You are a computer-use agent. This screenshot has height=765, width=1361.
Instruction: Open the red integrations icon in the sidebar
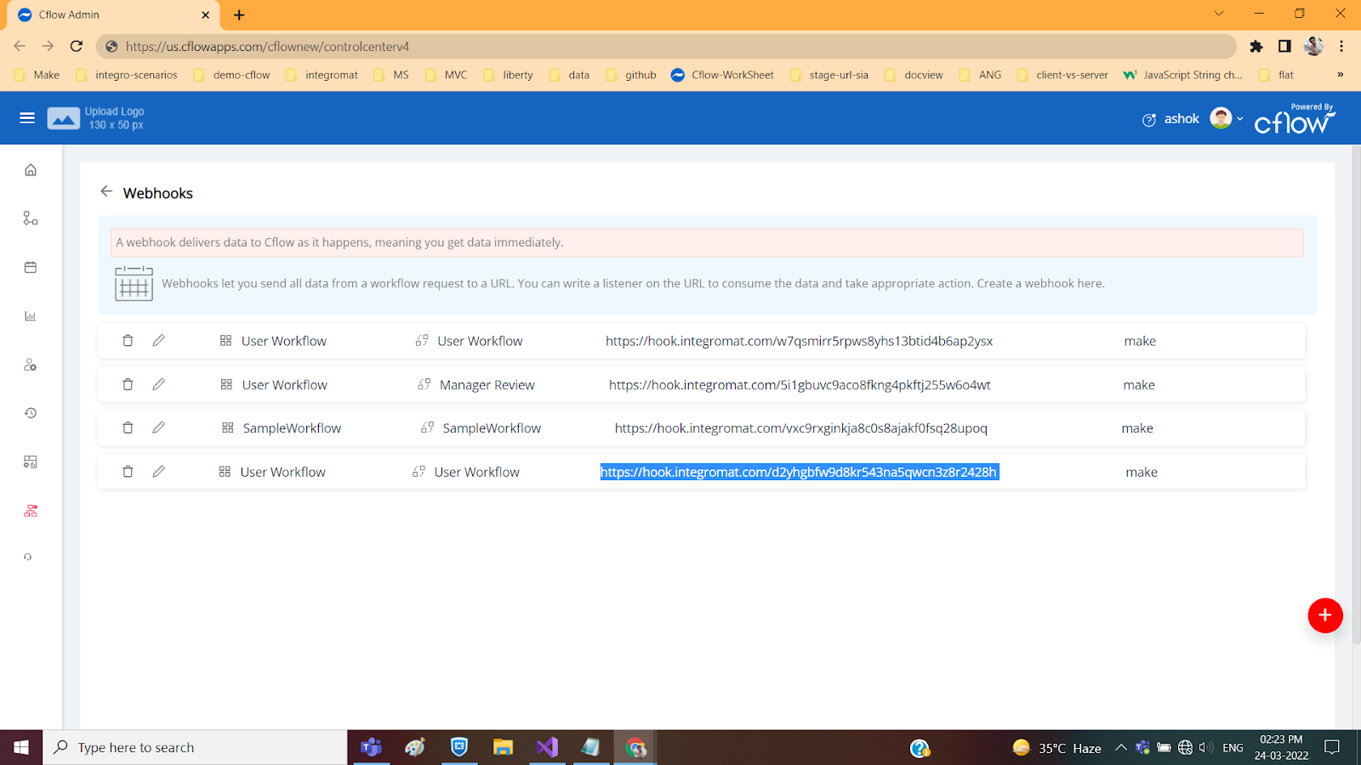(31, 511)
